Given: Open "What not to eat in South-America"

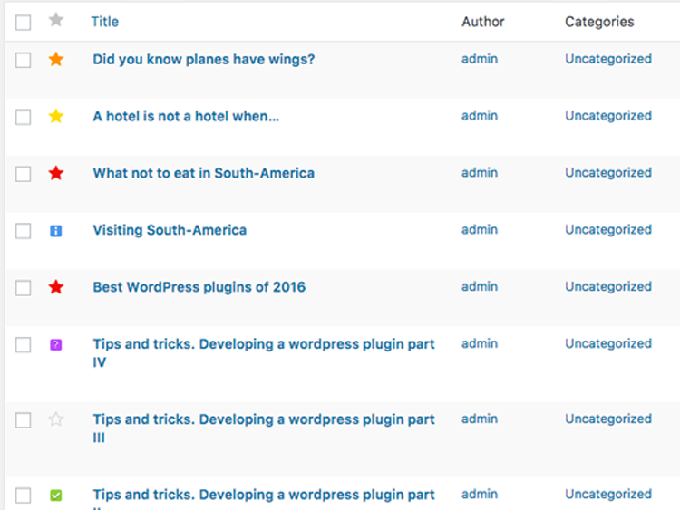Looking at the screenshot, I should pyautogui.click(x=203, y=173).
